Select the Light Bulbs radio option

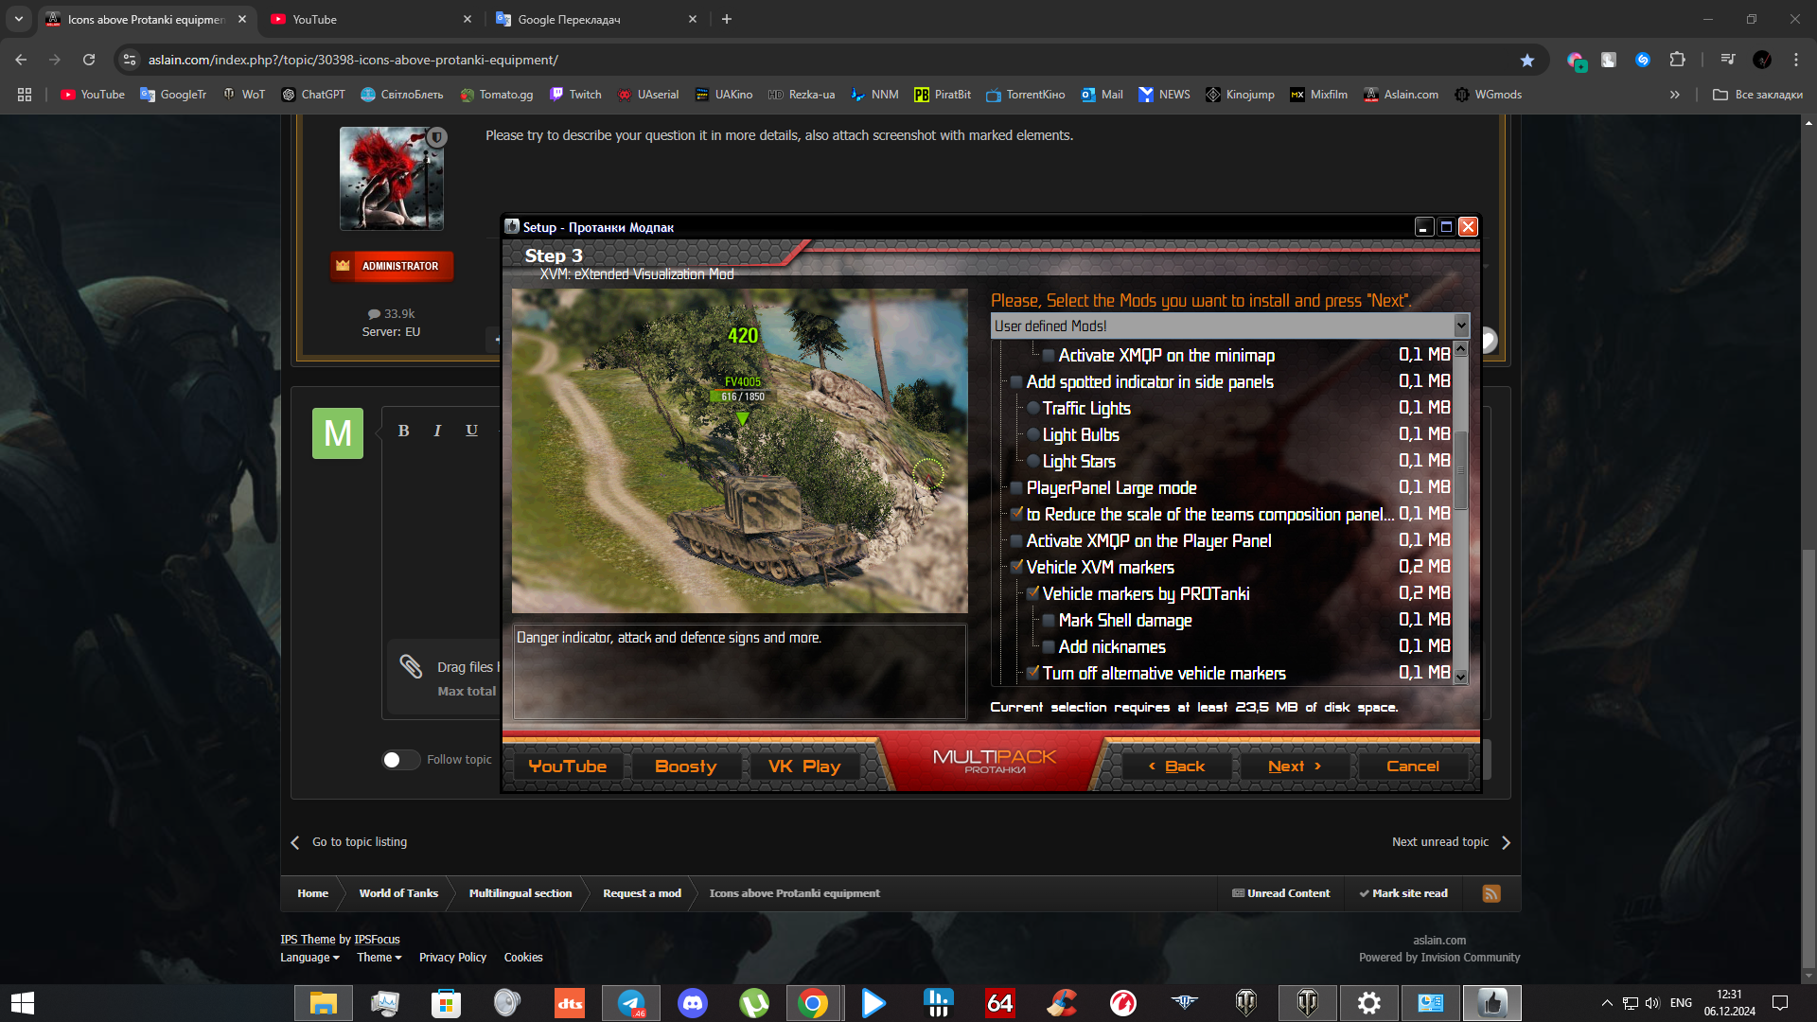pos(1033,435)
